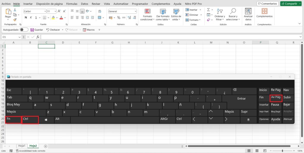Click the Compartir button
Image resolution: width=304 pixels, height=153 pixels.
(x=291, y=4)
